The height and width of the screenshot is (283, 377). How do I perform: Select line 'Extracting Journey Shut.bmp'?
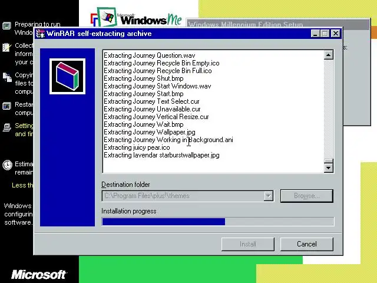tap(144, 78)
